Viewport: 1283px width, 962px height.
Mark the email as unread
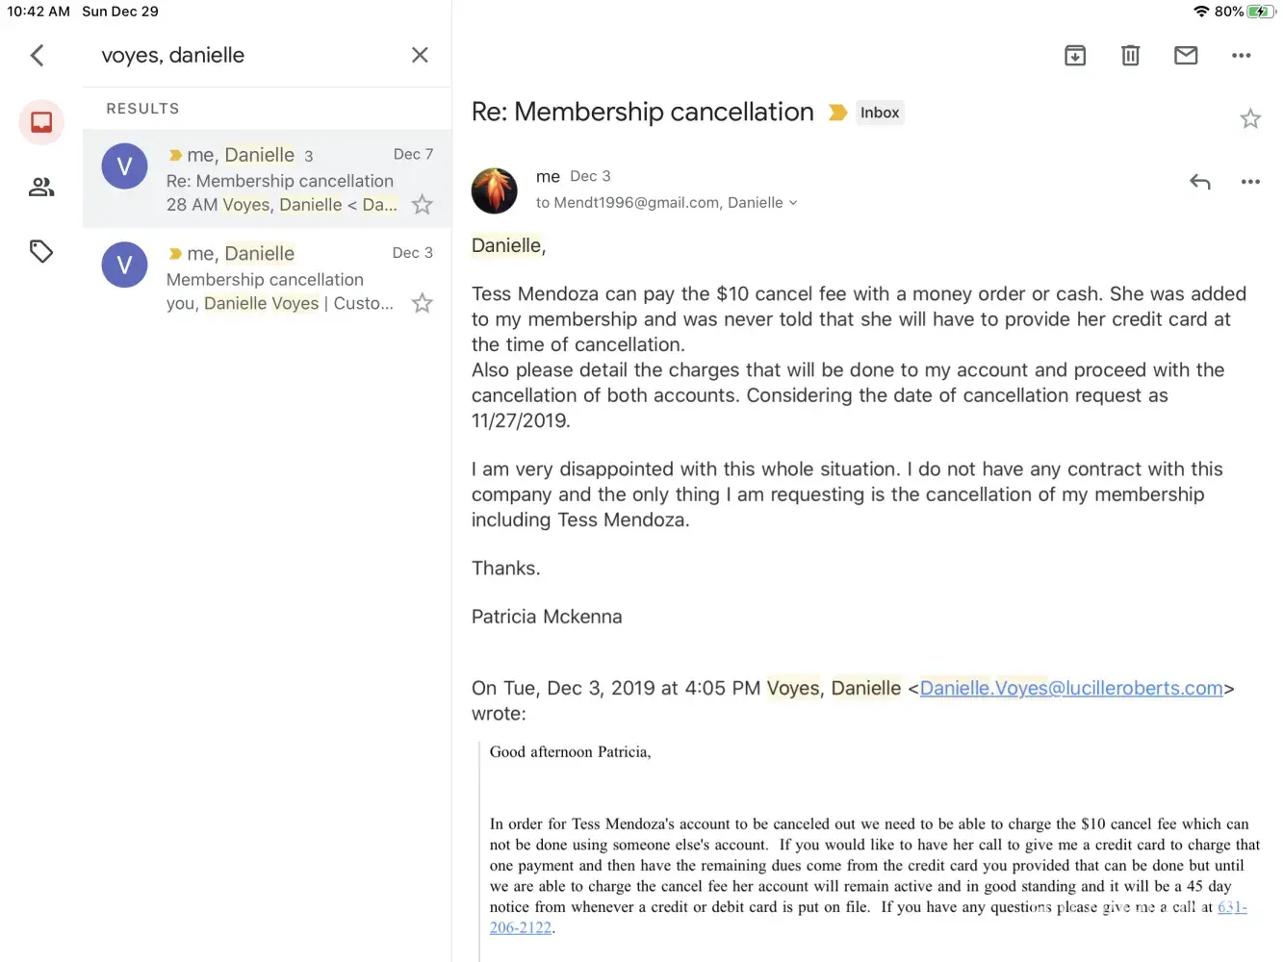coord(1186,56)
